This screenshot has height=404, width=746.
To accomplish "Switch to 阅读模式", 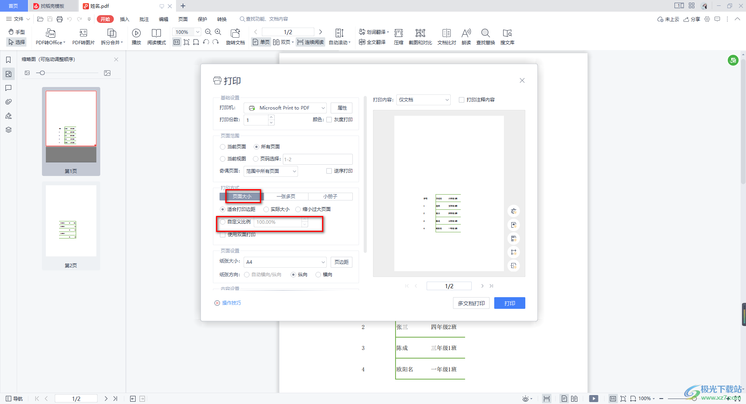I will tap(157, 37).
